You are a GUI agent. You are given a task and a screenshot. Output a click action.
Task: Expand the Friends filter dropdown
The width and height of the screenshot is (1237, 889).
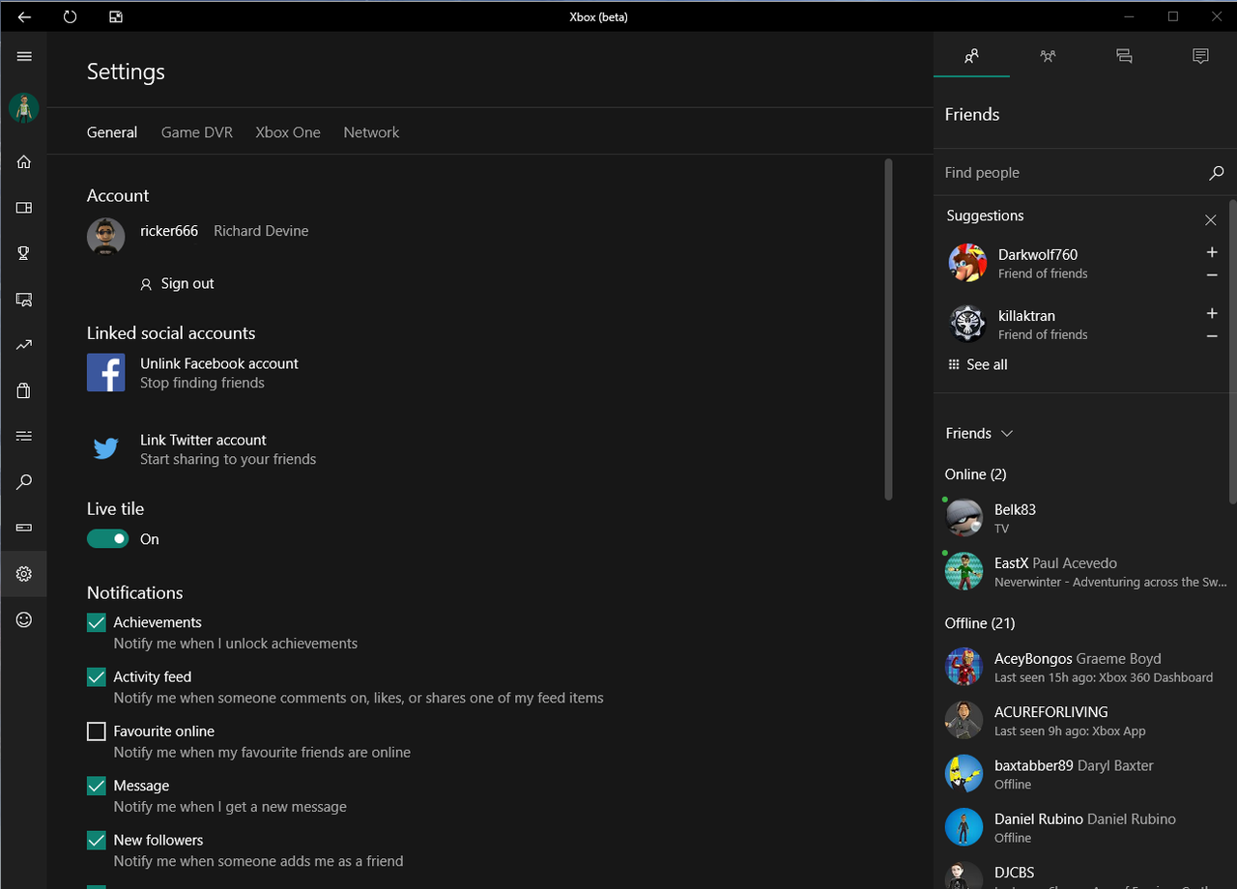click(x=979, y=433)
